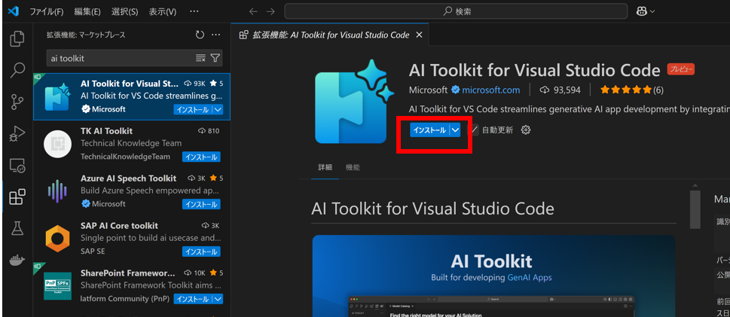This screenshot has width=730, height=317.
Task: Install SAP AI Core toolkit
Action: point(201,251)
